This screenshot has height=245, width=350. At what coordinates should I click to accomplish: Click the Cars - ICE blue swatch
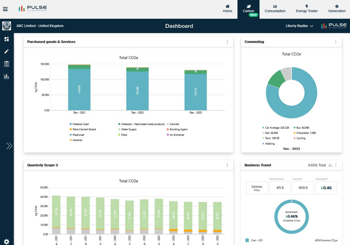[x=247, y=240]
